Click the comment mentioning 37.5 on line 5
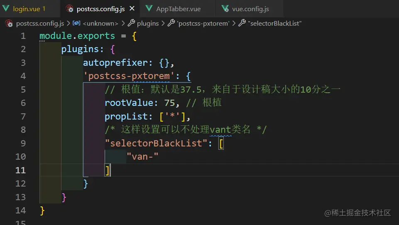Screen dimensions: 399x225 point(223,89)
